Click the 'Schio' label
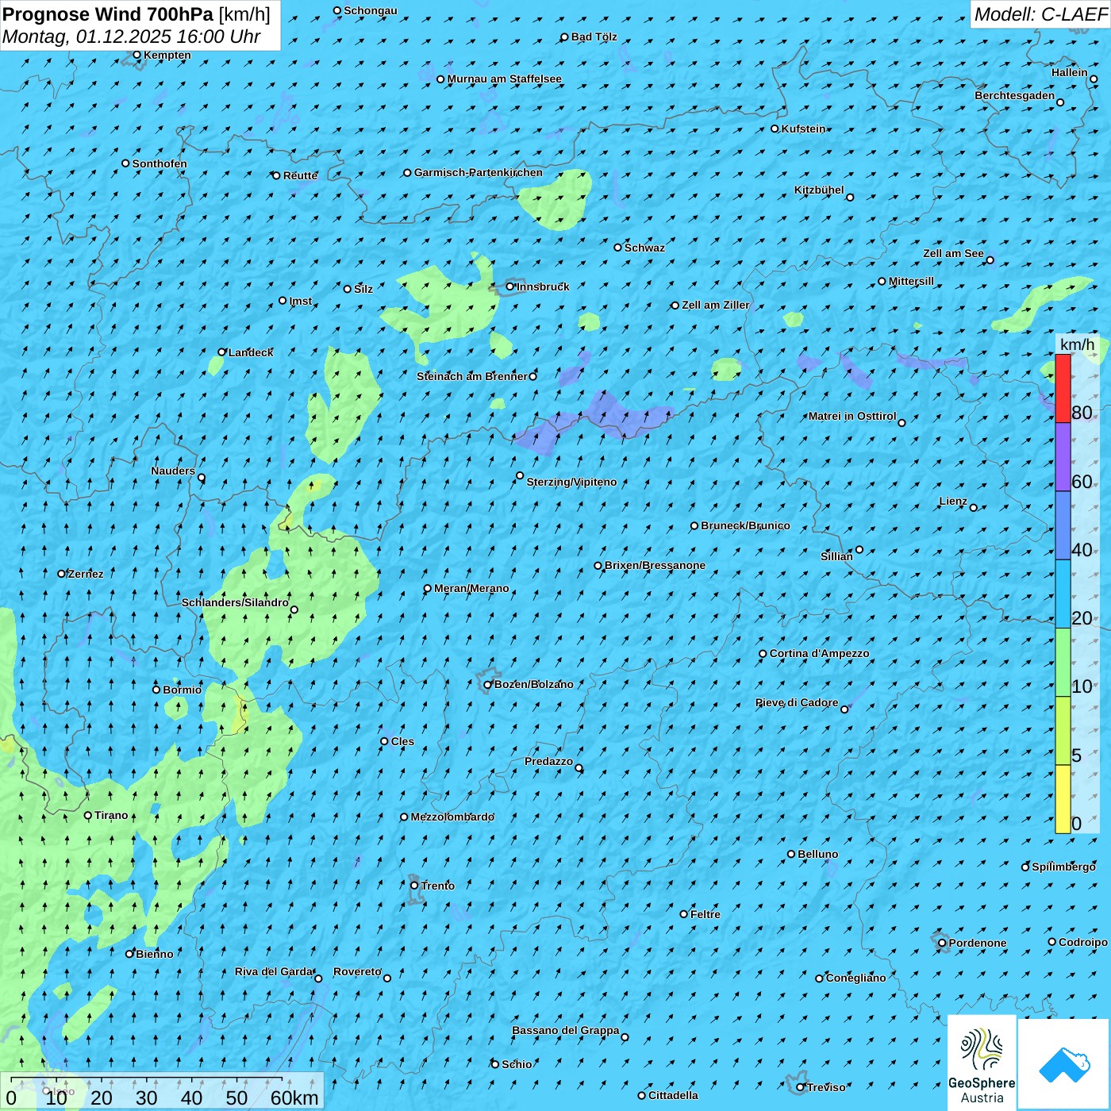This screenshot has height=1111, width=1111. tap(517, 1065)
